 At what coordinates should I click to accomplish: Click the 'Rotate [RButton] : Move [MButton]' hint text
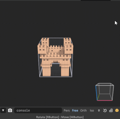click(60, 117)
